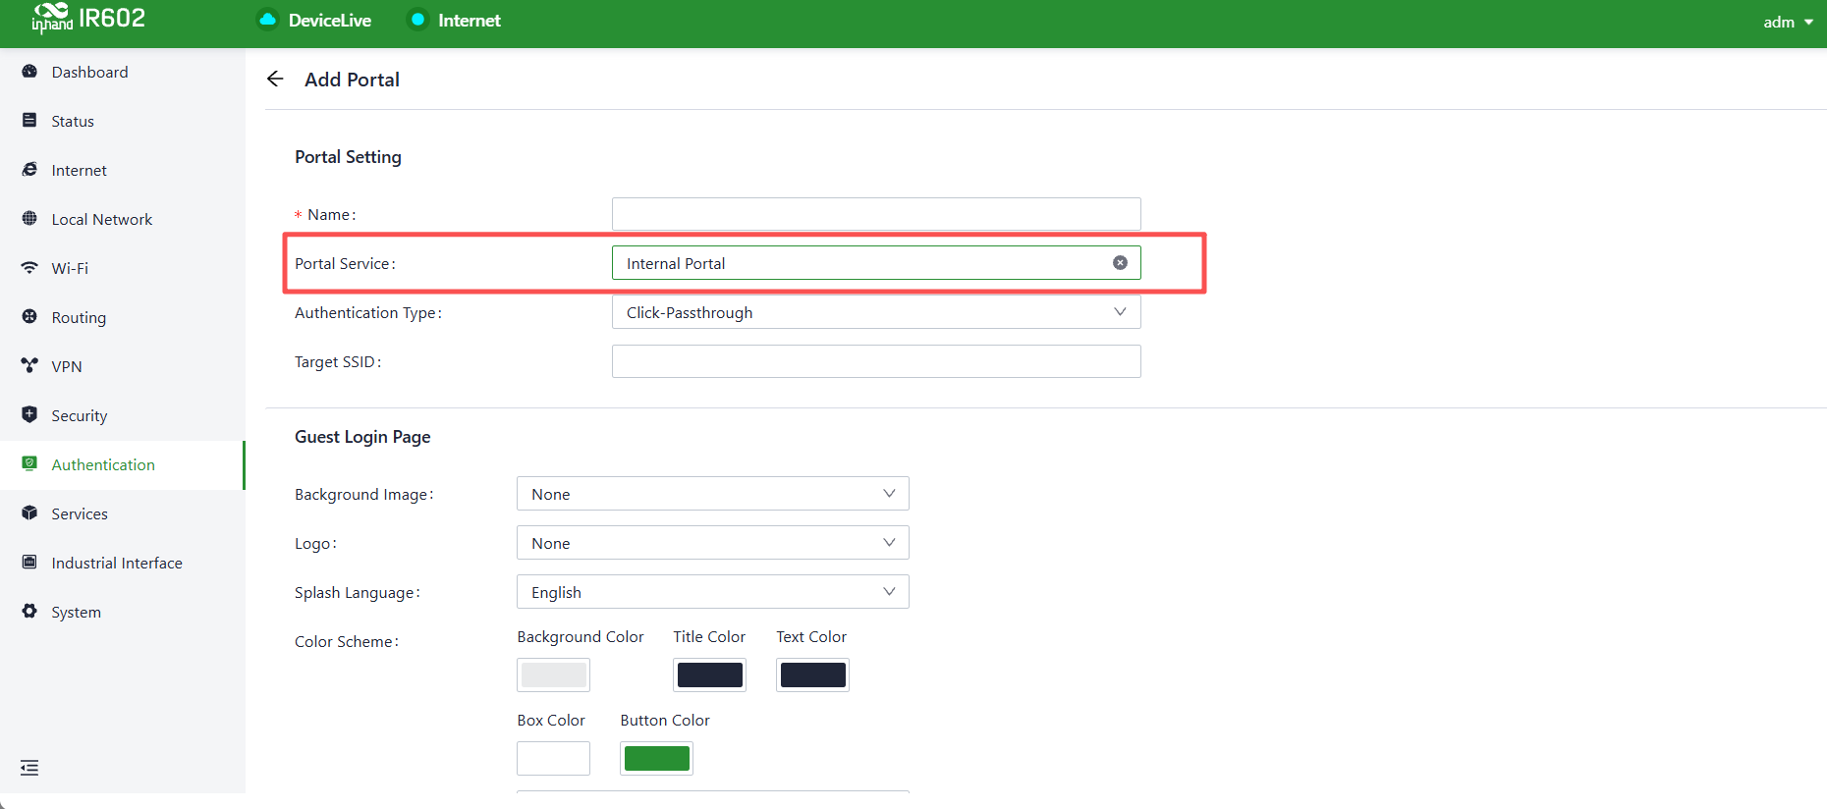1827x809 pixels.
Task: Open the Background Image dropdown
Action: [x=713, y=494]
